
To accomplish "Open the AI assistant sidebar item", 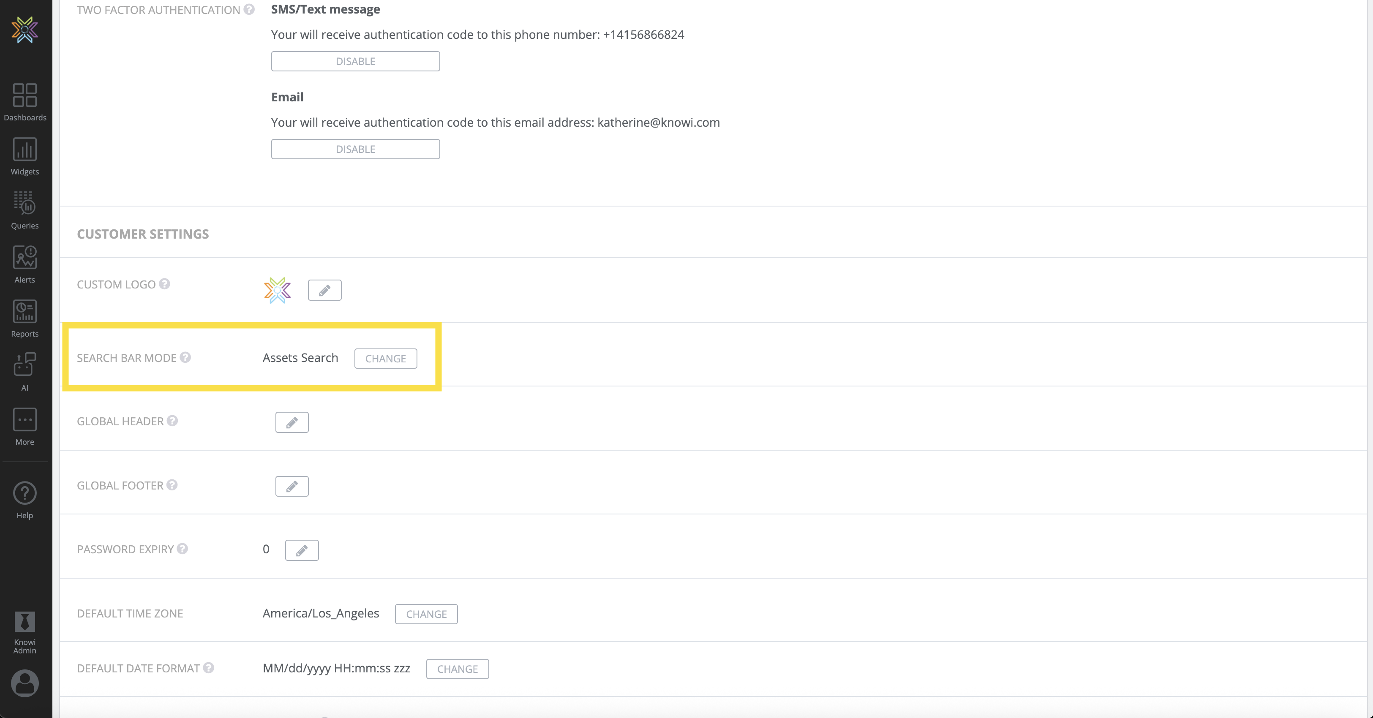I will coord(25,372).
